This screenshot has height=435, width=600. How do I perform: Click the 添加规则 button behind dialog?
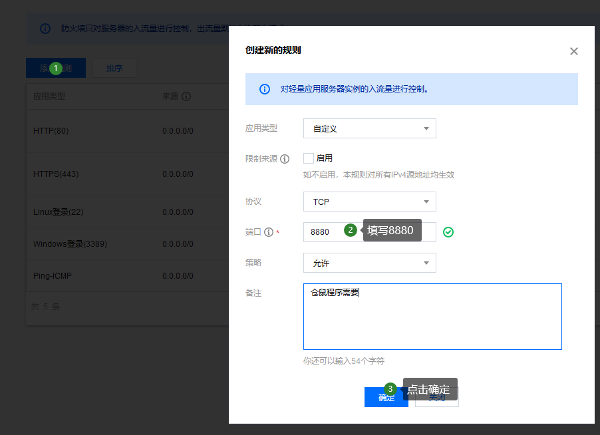[56, 68]
